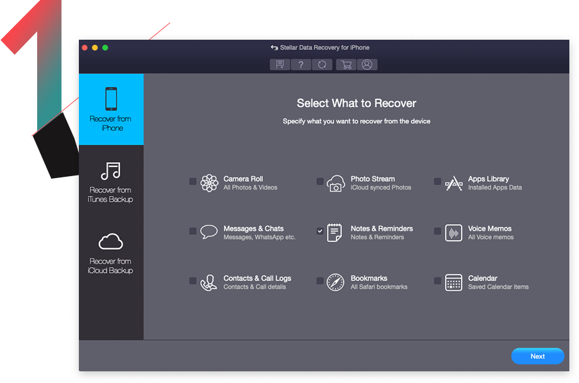Click the Safari Bookmarks compass icon
The height and width of the screenshot is (383, 579).
pyautogui.click(x=336, y=282)
